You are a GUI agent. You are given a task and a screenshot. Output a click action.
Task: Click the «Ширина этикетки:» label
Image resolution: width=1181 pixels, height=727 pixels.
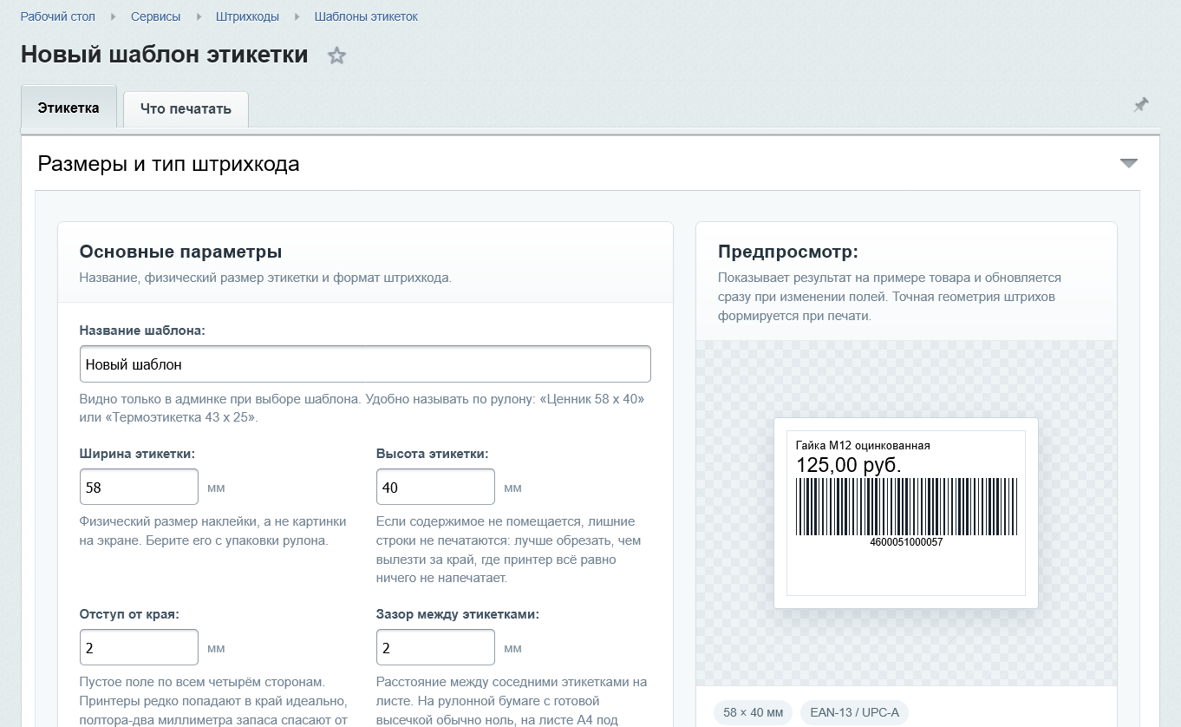coord(137,454)
